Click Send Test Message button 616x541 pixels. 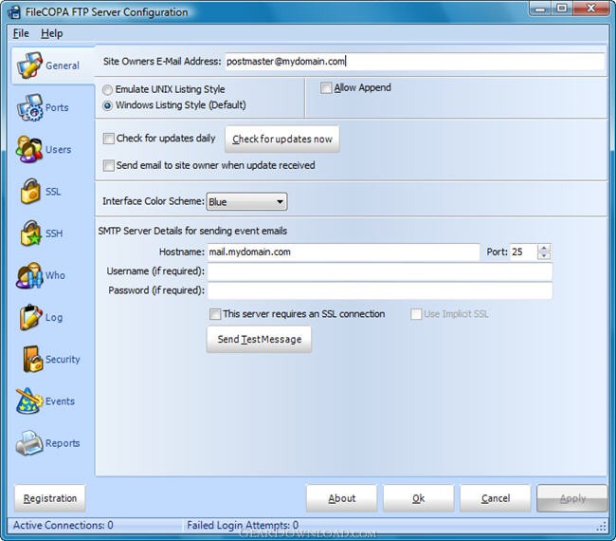click(260, 339)
